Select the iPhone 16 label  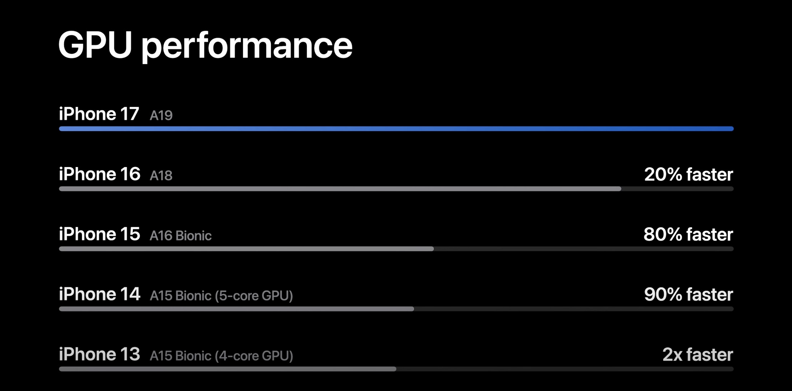tap(99, 174)
